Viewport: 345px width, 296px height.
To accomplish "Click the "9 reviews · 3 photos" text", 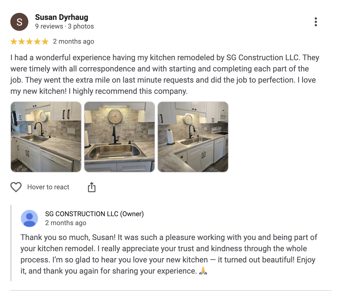I will tap(65, 26).
